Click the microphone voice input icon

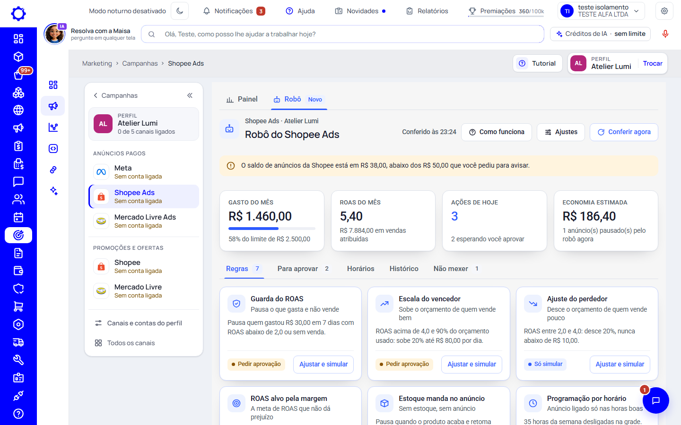665,34
